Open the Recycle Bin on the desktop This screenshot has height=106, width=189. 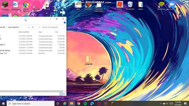pos(130,6)
